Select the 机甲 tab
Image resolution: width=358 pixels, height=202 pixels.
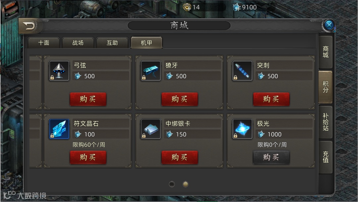click(147, 42)
